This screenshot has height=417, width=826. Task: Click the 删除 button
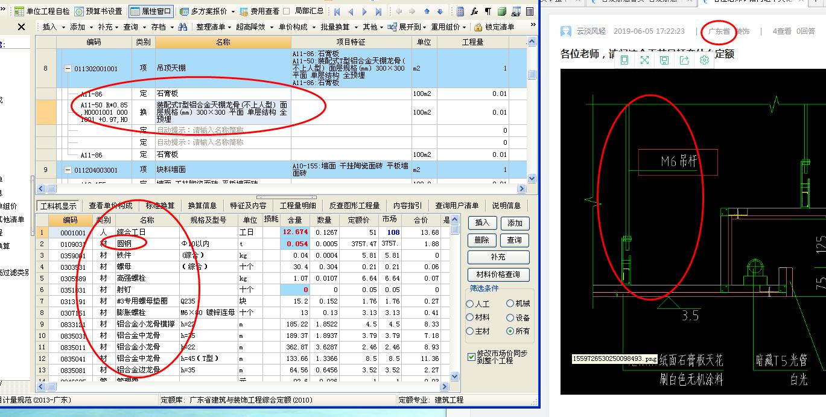(482, 240)
